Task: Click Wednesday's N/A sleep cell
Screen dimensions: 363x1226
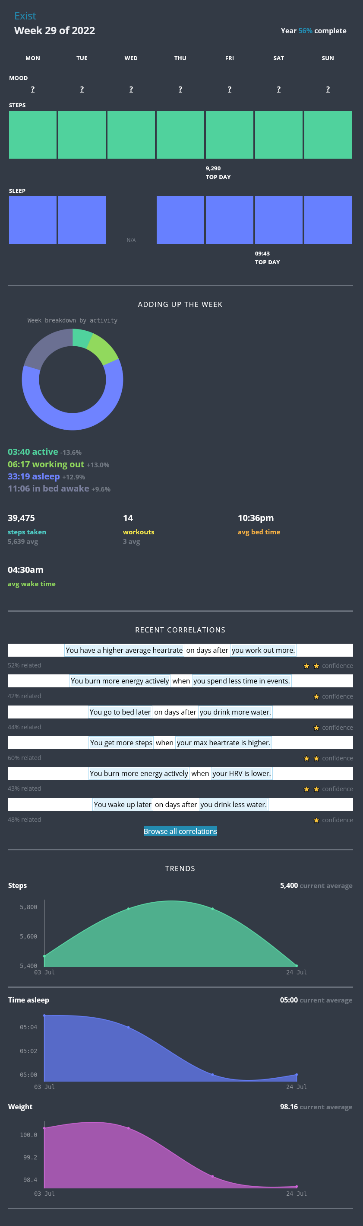Action: point(131,240)
